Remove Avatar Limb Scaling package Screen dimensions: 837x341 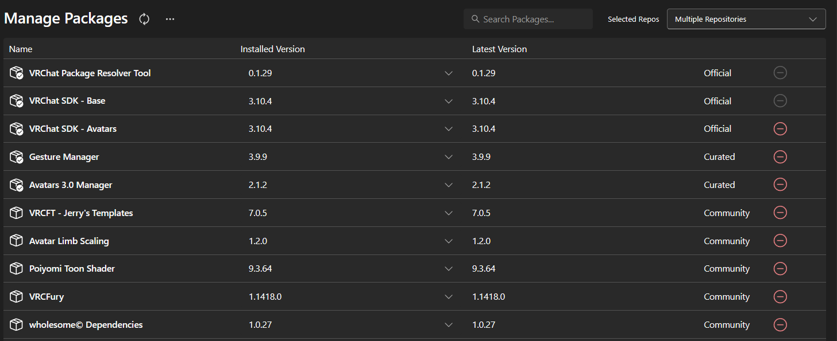780,241
